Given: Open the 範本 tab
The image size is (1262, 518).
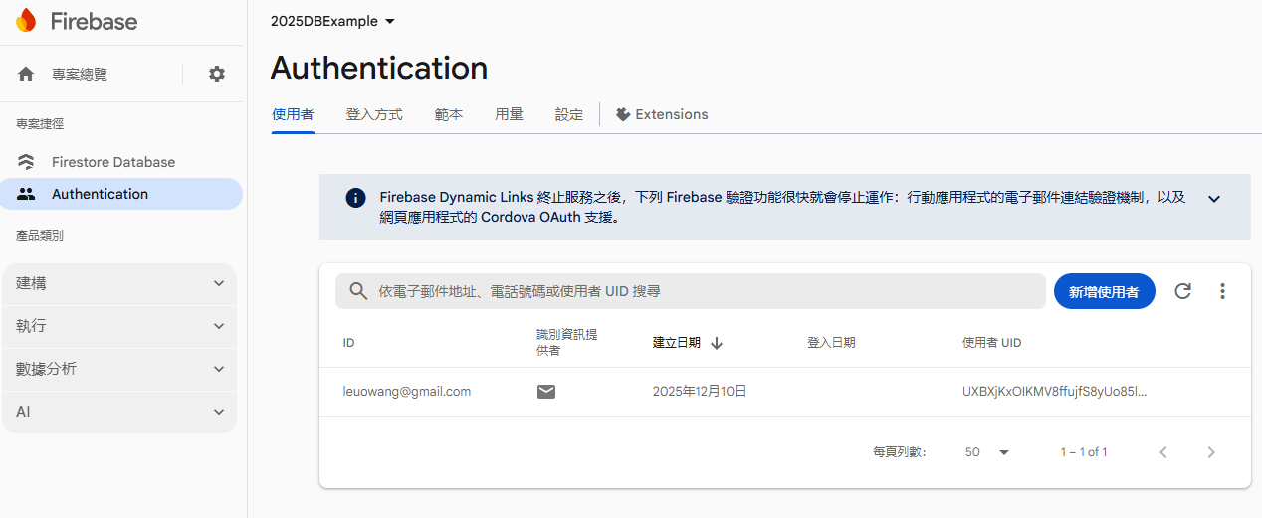Looking at the screenshot, I should tap(449, 114).
